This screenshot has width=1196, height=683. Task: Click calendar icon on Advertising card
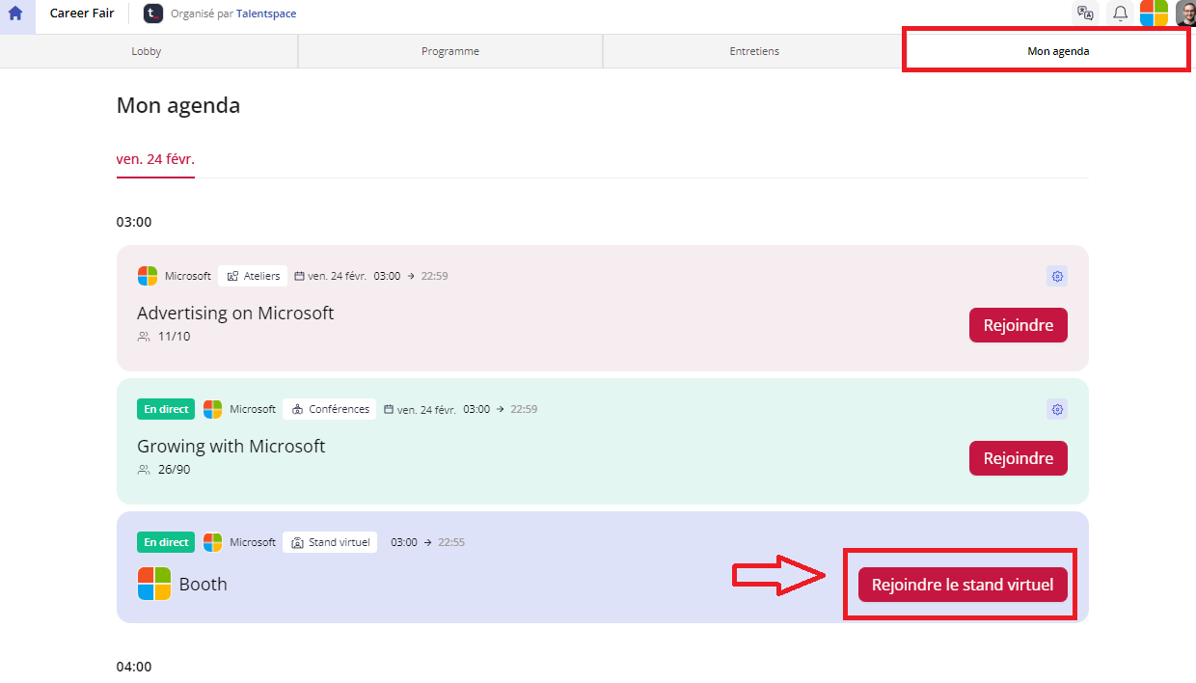[299, 276]
